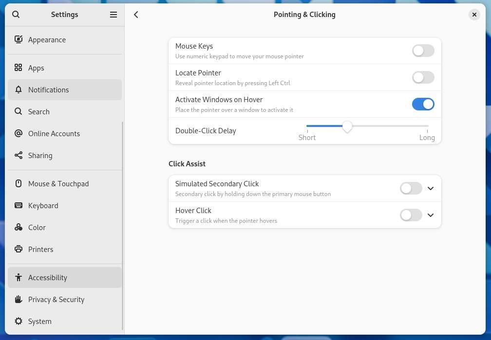Disable Activate Windows on Hover switch
Screen dimensions: 491x340
[423, 104]
